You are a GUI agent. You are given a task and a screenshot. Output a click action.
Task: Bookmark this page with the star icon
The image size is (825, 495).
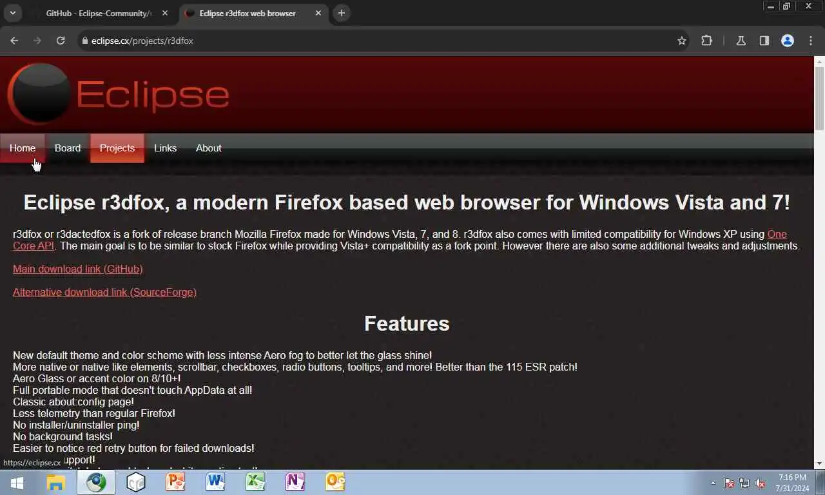(x=682, y=41)
